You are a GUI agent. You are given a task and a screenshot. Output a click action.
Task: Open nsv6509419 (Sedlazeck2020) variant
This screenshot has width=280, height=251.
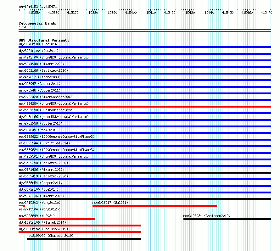[43, 176]
